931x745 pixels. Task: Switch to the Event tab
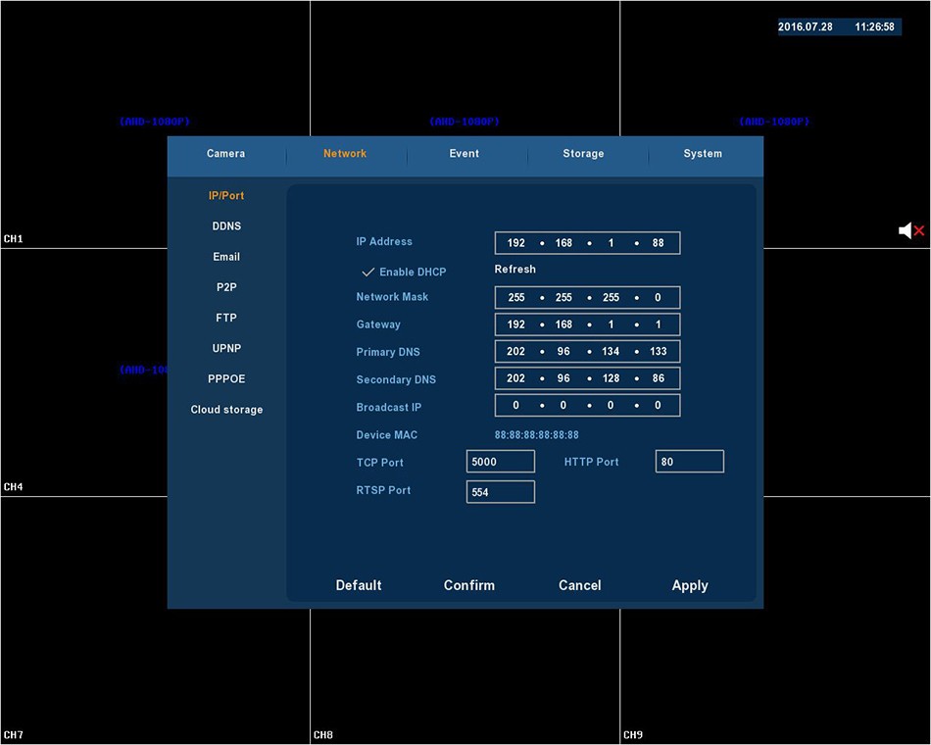coord(465,154)
